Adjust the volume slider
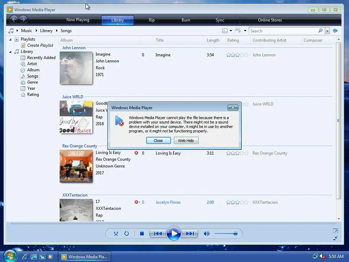The height and width of the screenshot is (262, 349). pos(226,233)
